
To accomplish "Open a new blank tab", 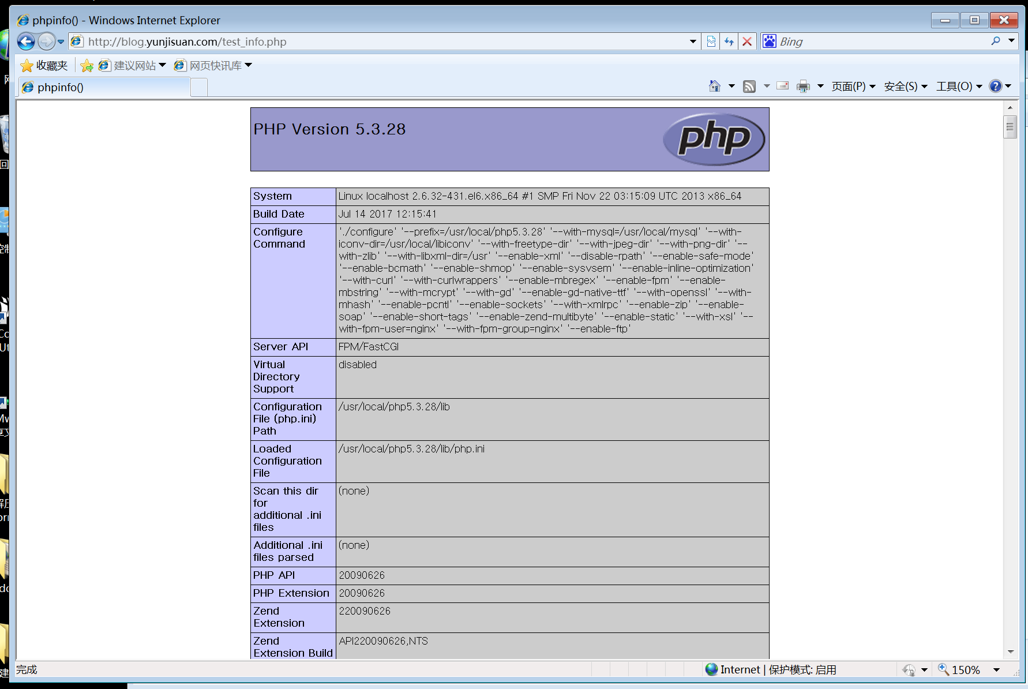I will point(199,88).
